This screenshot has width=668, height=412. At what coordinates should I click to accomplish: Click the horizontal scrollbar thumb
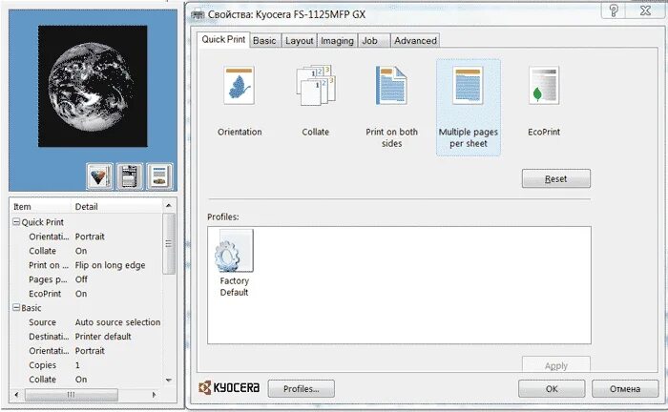(x=72, y=395)
